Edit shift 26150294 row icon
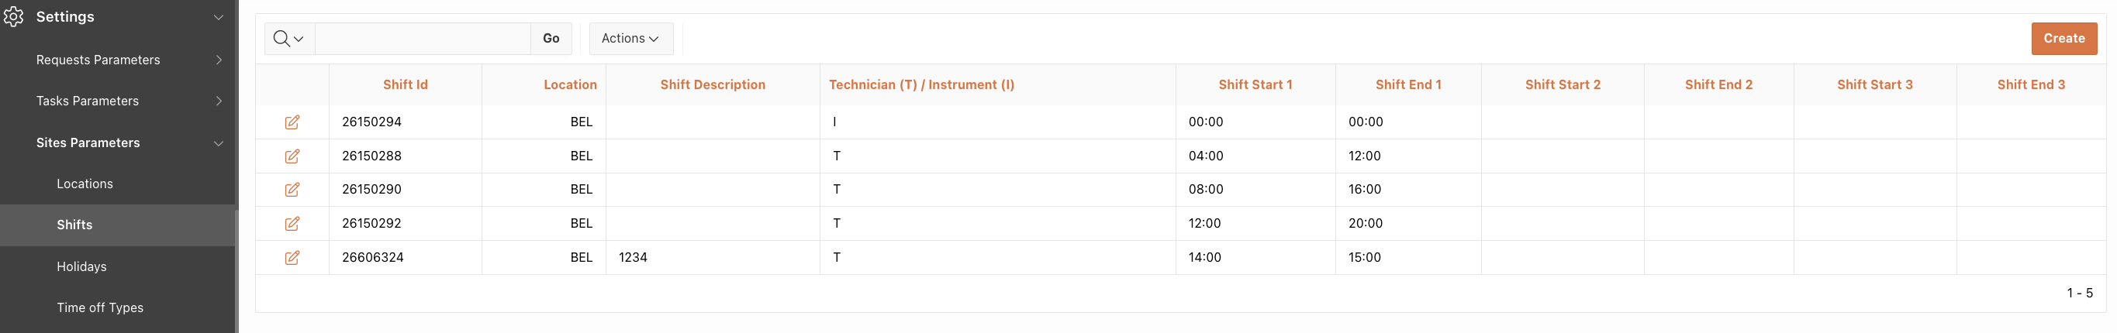The image size is (2117, 333). (x=292, y=122)
